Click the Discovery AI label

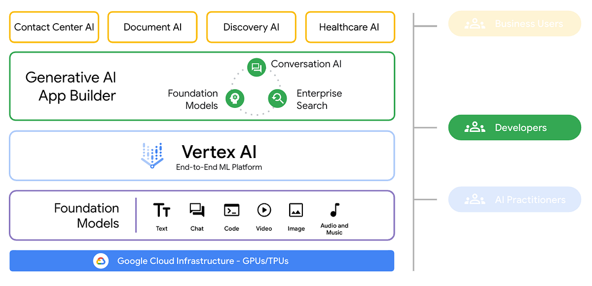coord(251,27)
